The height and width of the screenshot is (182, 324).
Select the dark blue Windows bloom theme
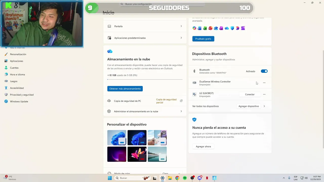coord(137,138)
